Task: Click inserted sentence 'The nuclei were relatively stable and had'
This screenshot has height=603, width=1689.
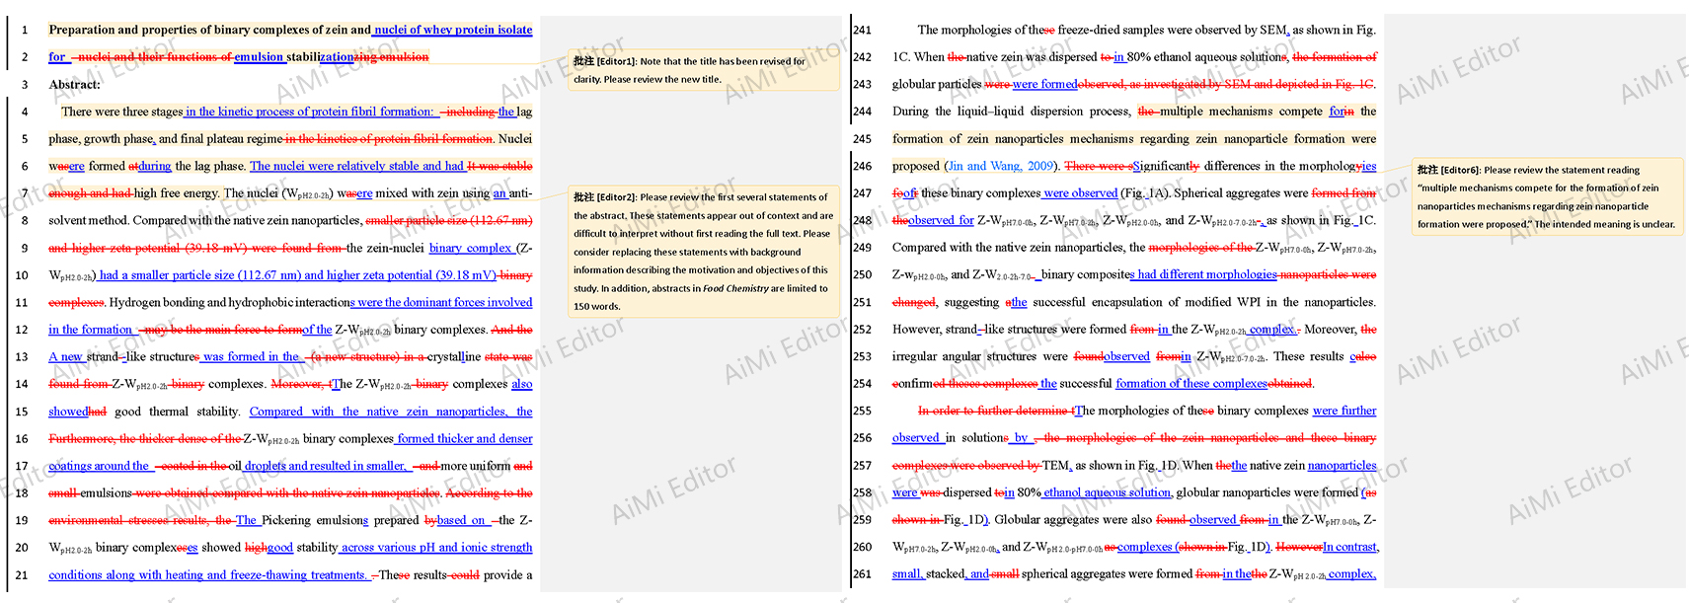Action: coord(356,166)
